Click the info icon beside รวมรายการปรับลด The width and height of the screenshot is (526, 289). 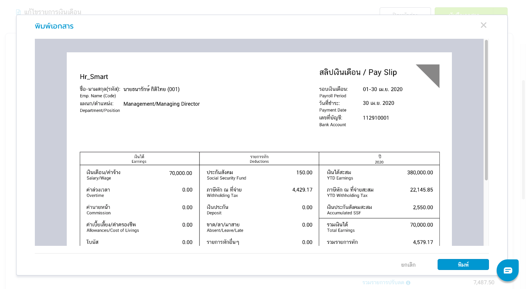tap(408, 283)
